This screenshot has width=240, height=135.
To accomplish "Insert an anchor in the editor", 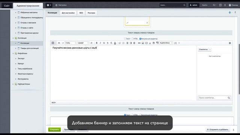I will click(150, 43).
